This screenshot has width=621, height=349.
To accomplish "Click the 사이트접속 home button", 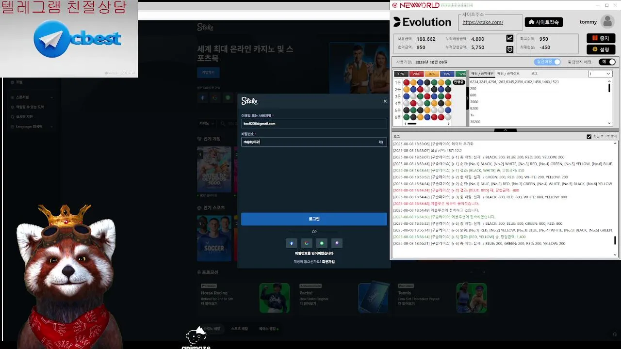I will click(x=543, y=22).
